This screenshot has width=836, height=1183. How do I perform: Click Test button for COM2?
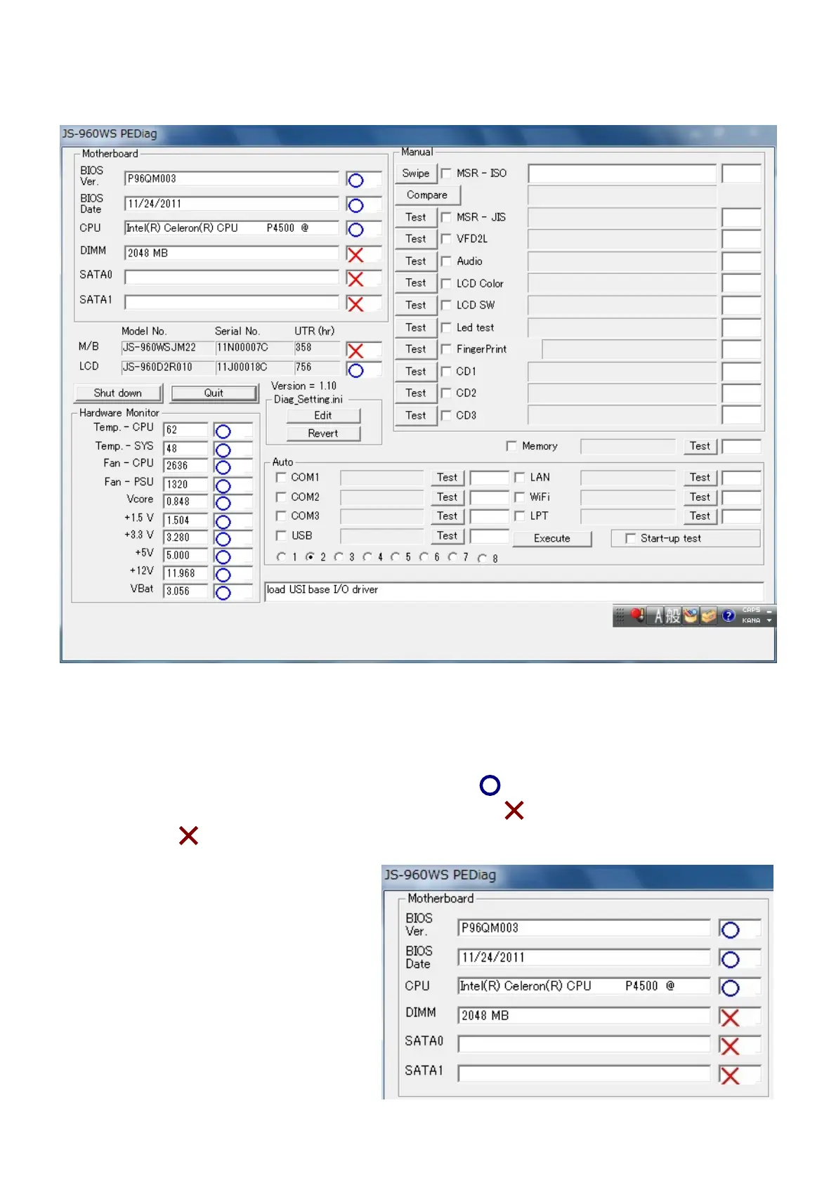448,497
